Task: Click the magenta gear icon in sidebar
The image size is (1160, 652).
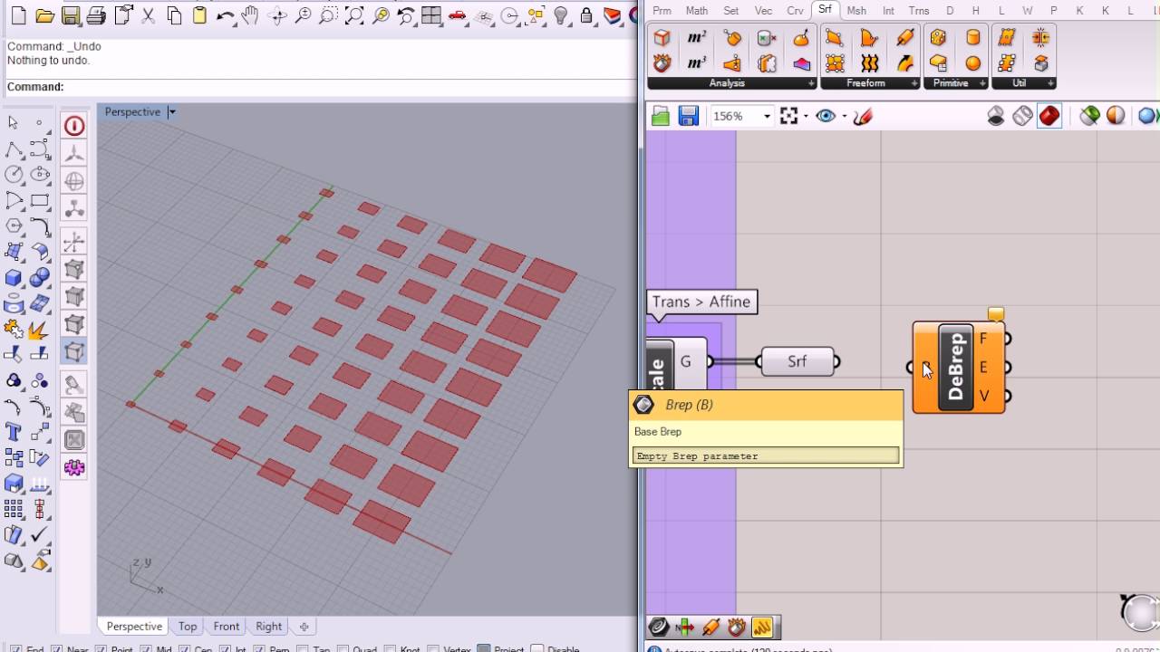Action: (74, 468)
